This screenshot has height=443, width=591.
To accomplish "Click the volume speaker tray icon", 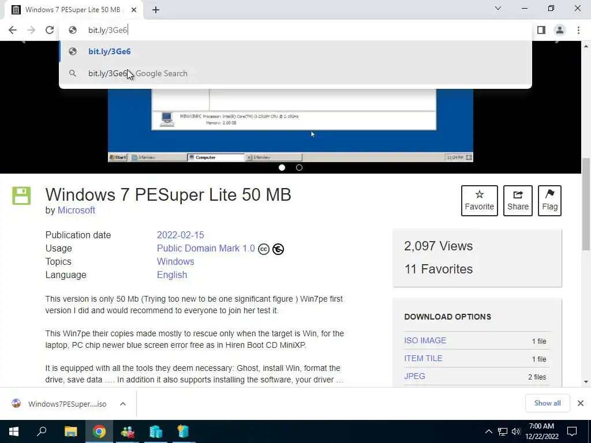I will point(516,431).
